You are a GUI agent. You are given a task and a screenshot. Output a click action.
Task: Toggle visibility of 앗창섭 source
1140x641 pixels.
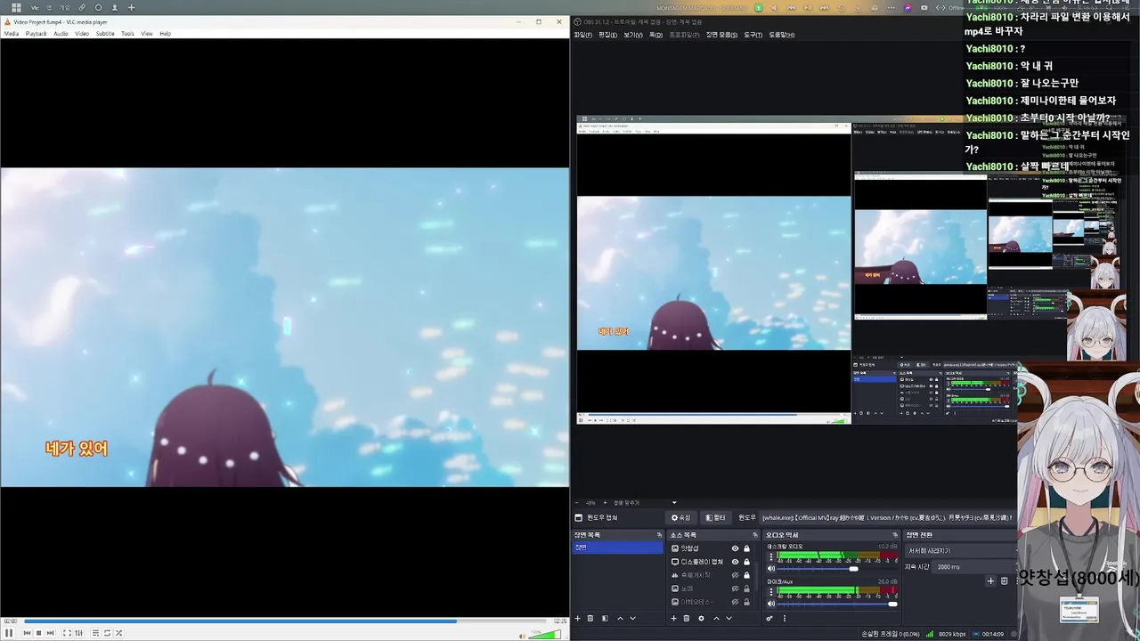(x=735, y=548)
